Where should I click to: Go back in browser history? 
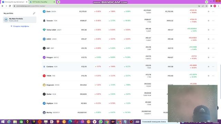(2, 6)
